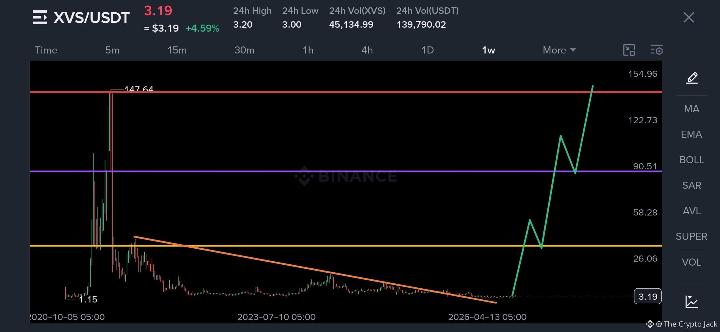Viewport: 720px width, 332px height.
Task: Tap the XVS/USDT pair name
Action: click(92, 18)
